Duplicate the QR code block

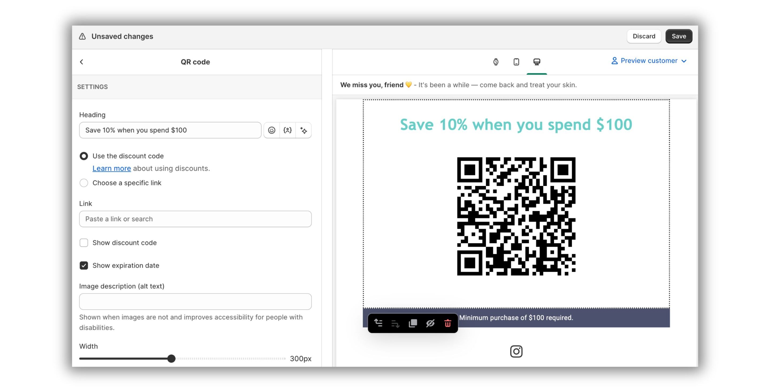point(412,323)
